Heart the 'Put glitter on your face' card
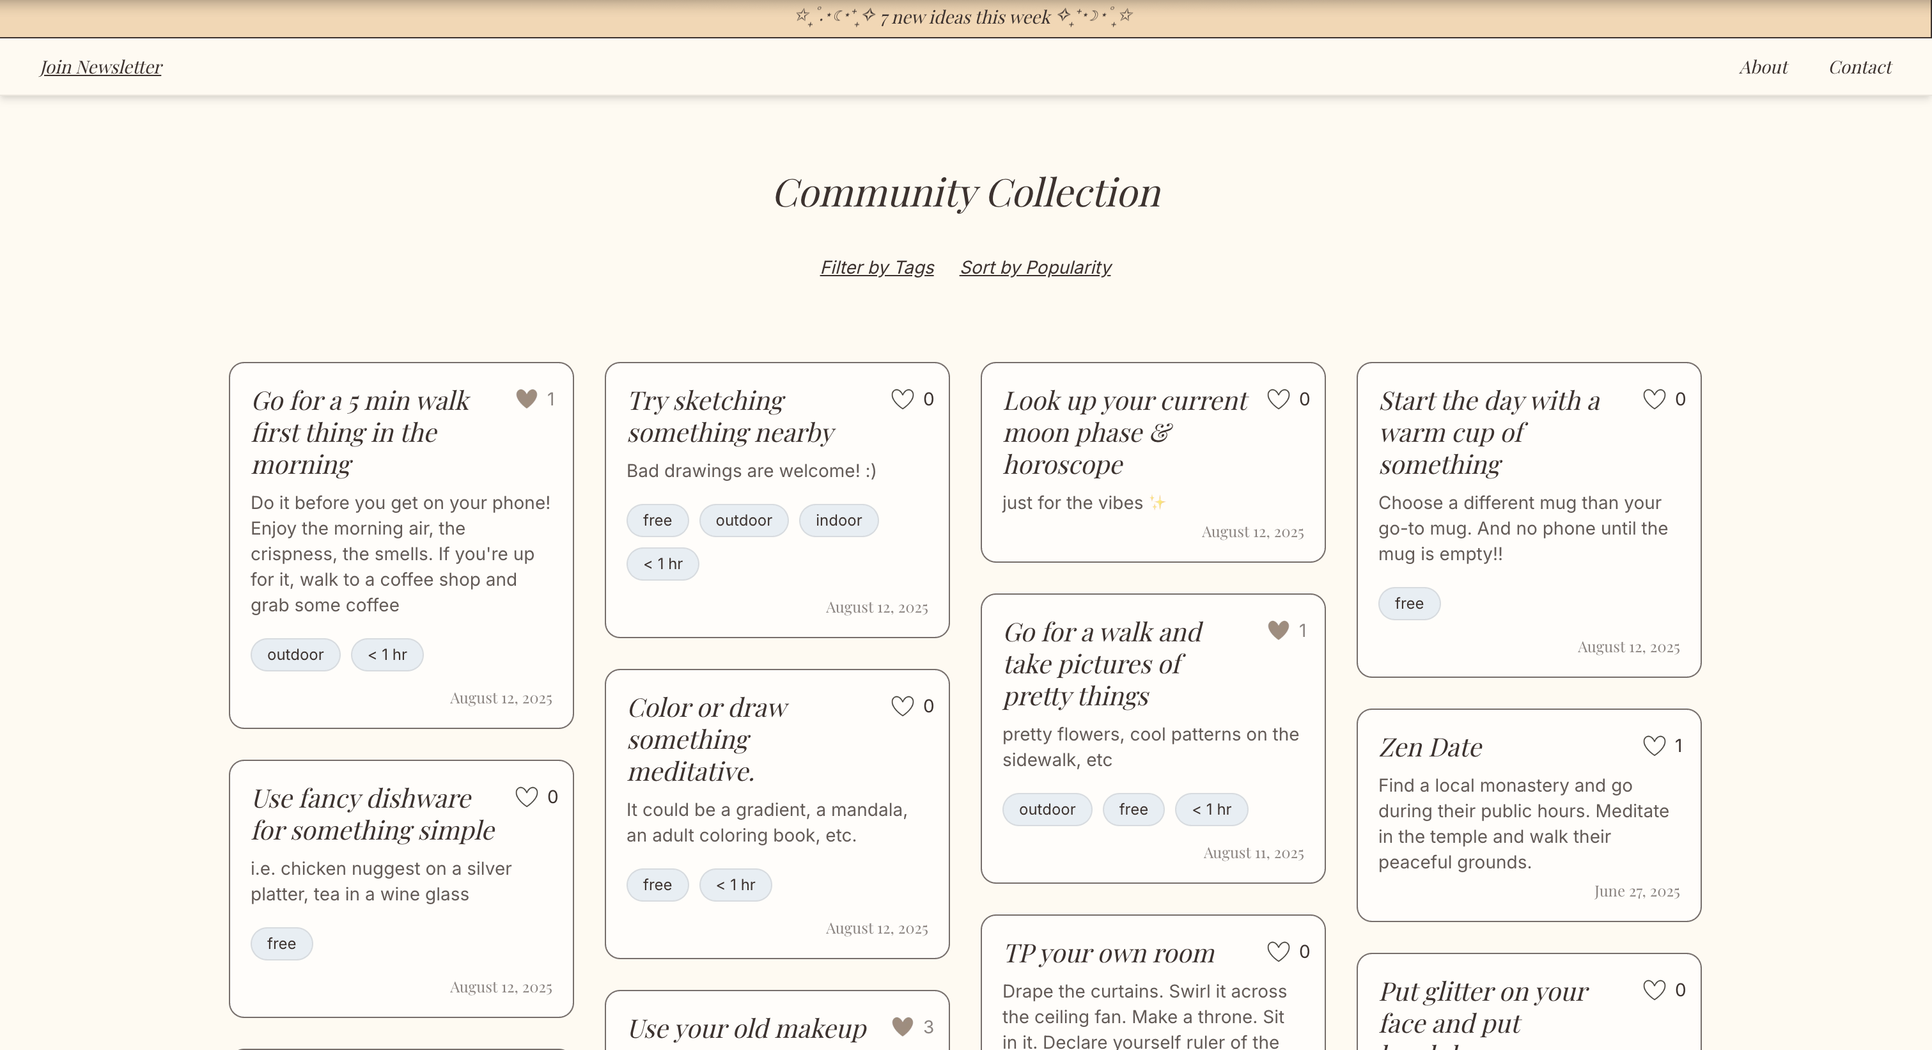 1654,990
